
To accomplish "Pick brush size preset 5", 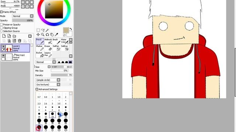I will click(x=39, y=108).
